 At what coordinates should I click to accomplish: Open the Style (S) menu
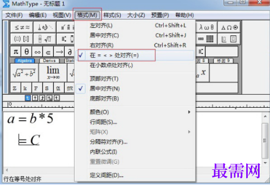[112, 15]
